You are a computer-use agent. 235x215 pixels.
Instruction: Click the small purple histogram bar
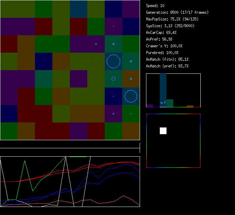coord(150,106)
